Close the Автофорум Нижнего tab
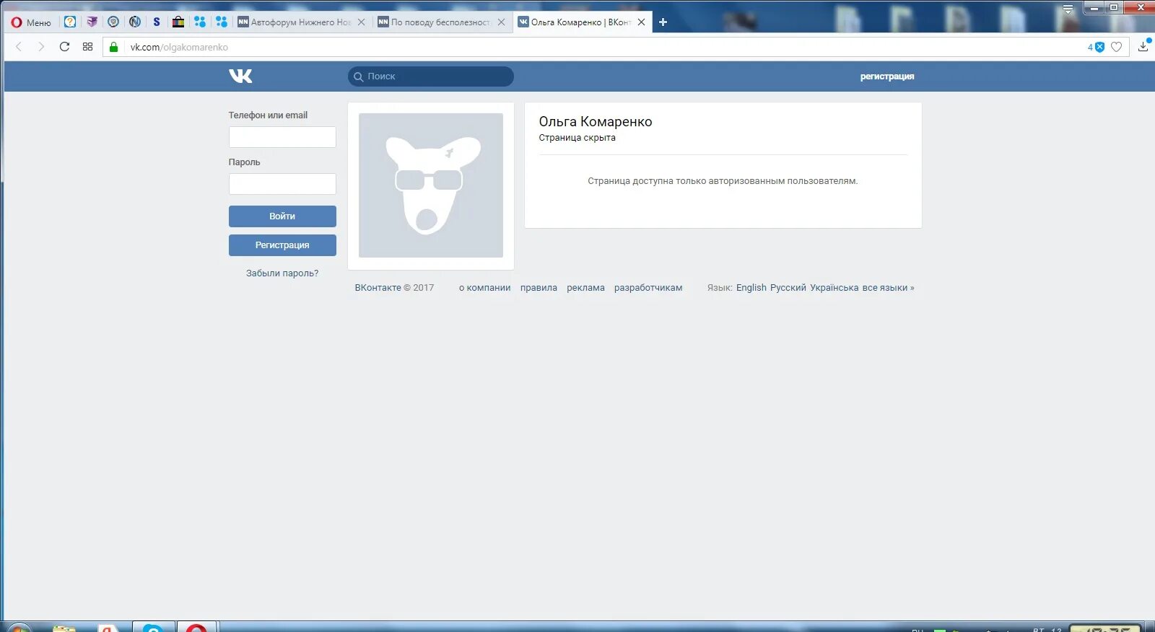The width and height of the screenshot is (1155, 632). pyautogui.click(x=362, y=22)
